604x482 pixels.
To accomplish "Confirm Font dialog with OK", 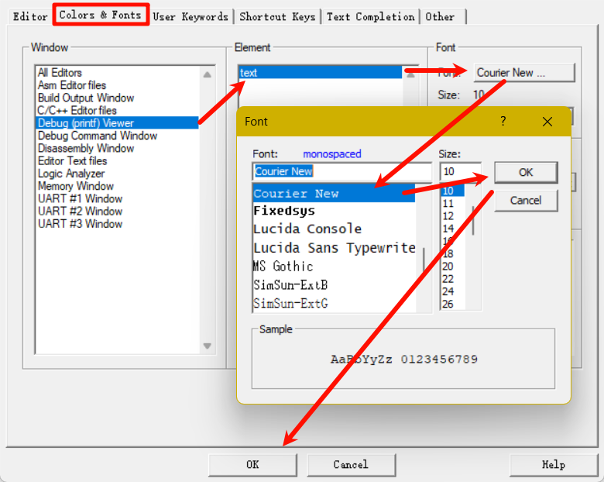I will tap(526, 172).
